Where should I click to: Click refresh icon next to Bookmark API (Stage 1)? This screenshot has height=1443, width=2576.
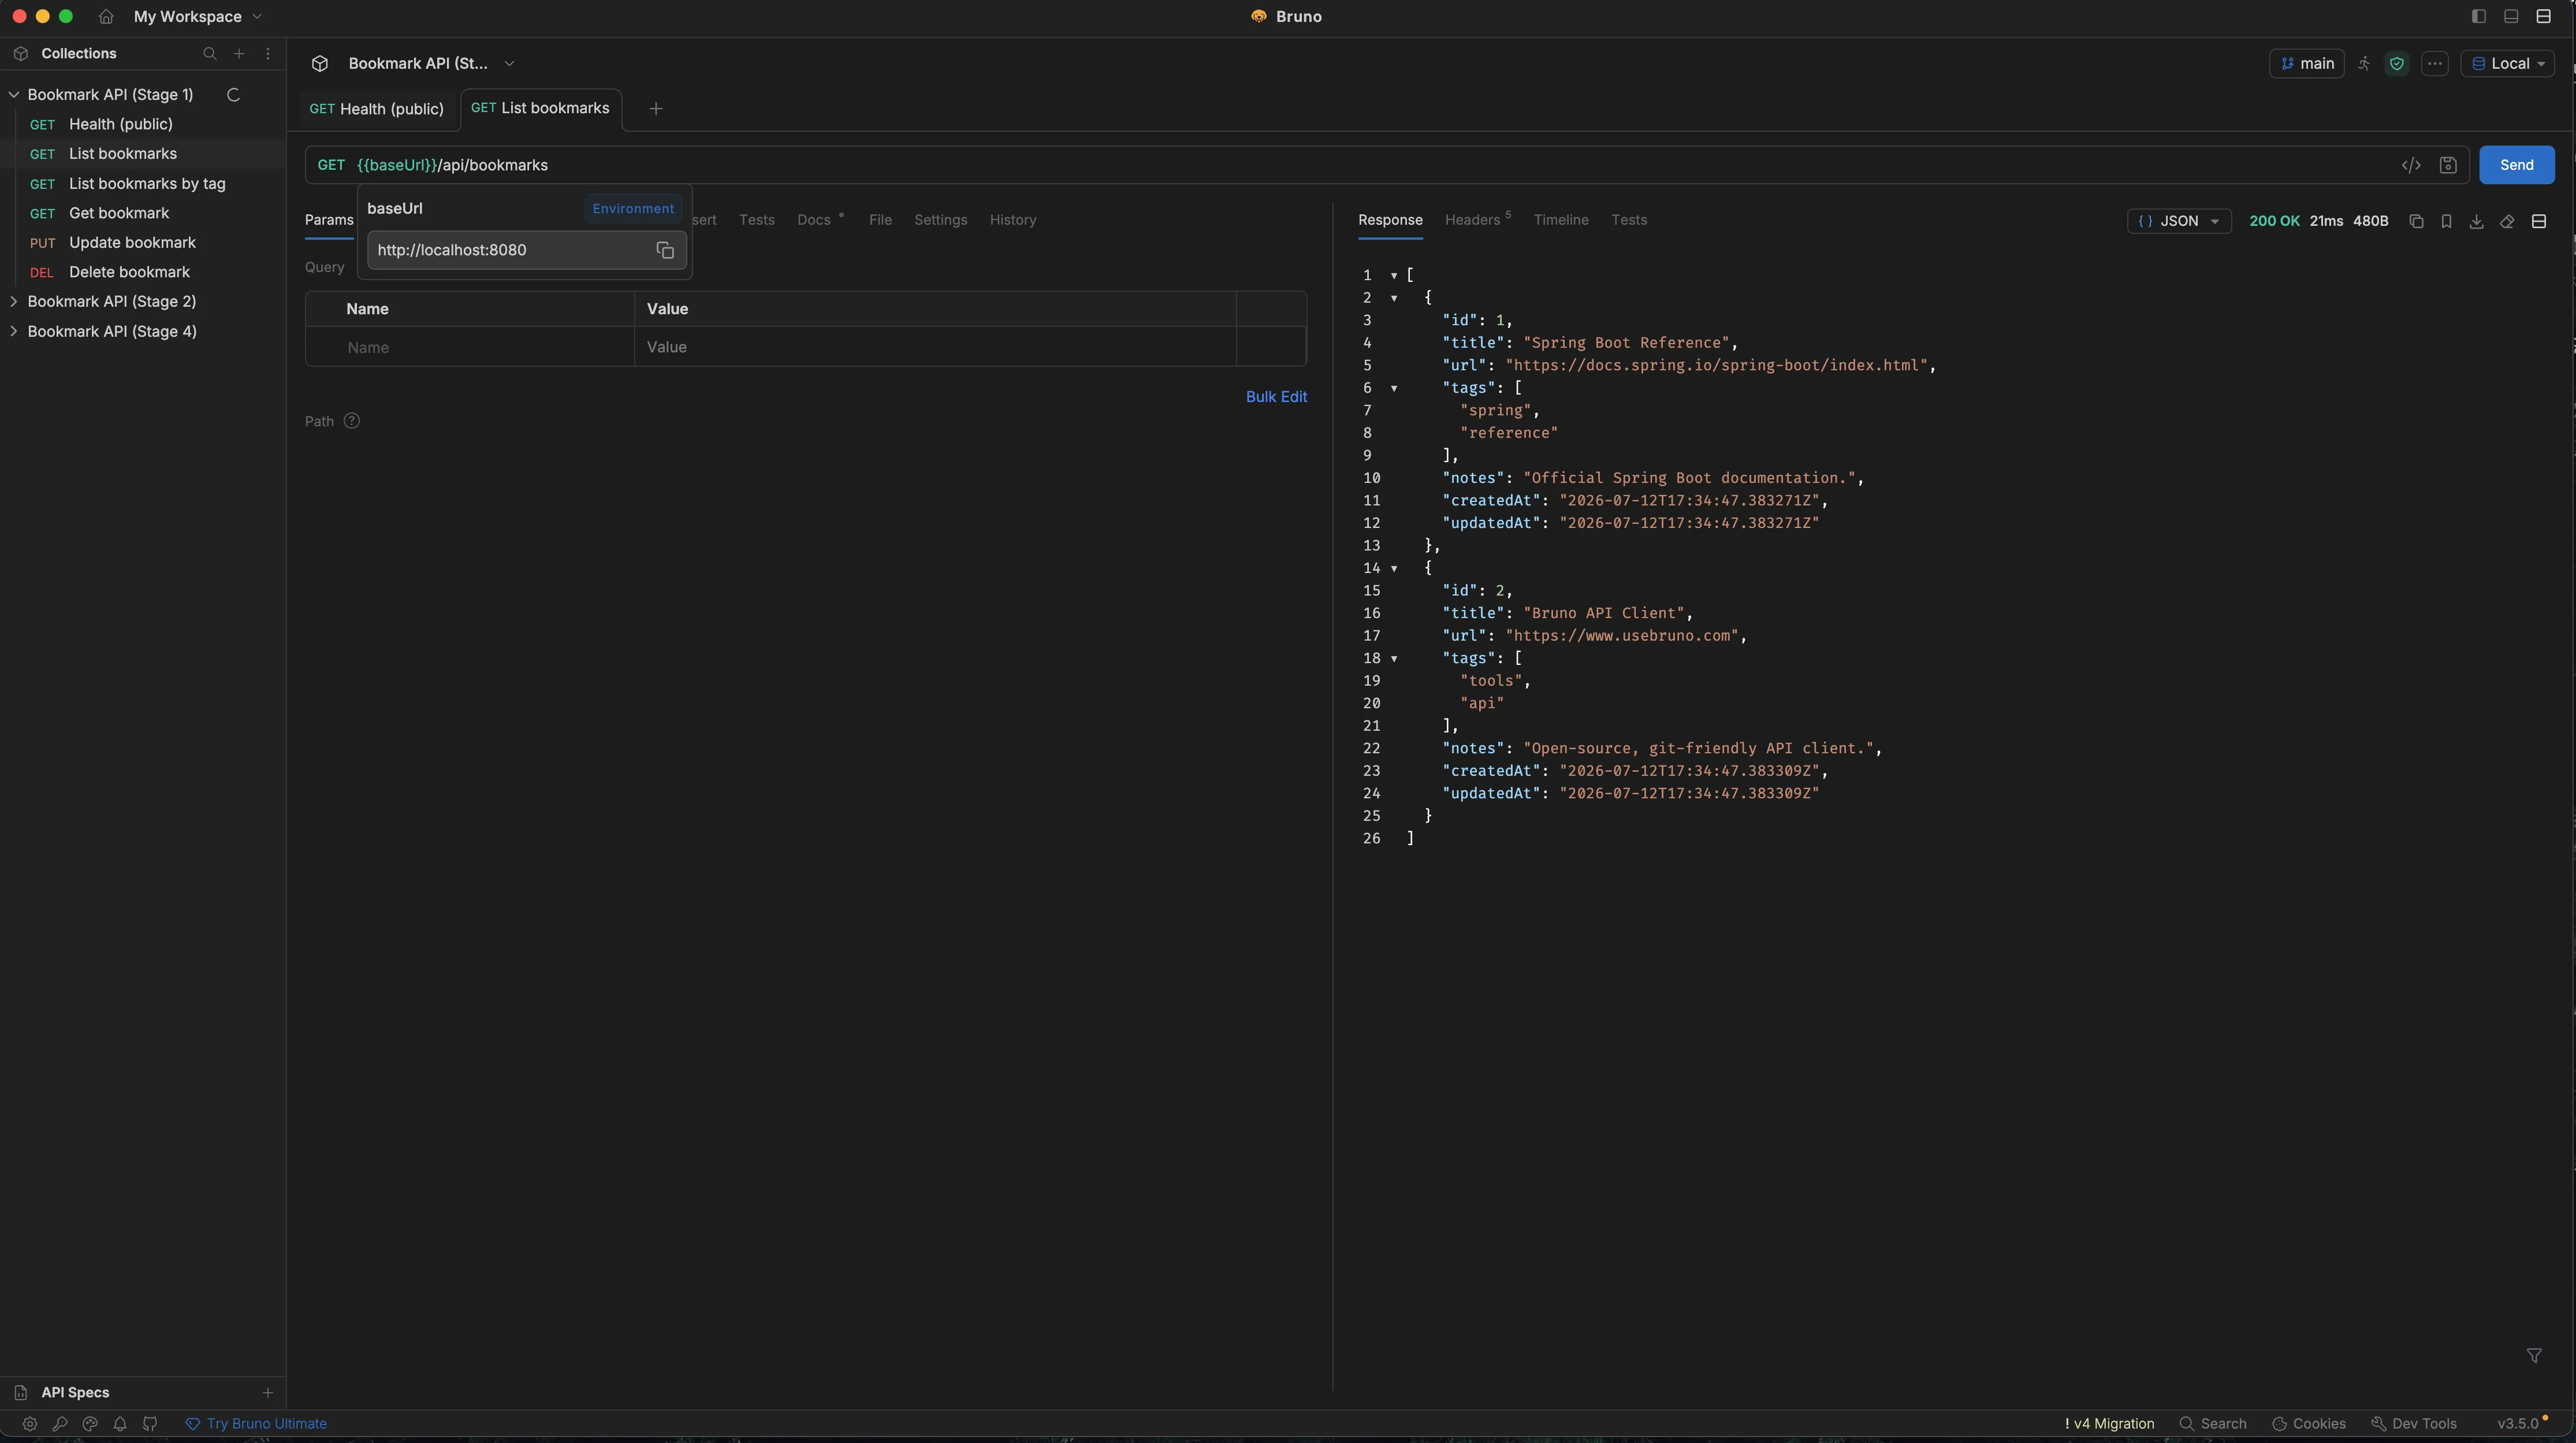[x=233, y=94]
